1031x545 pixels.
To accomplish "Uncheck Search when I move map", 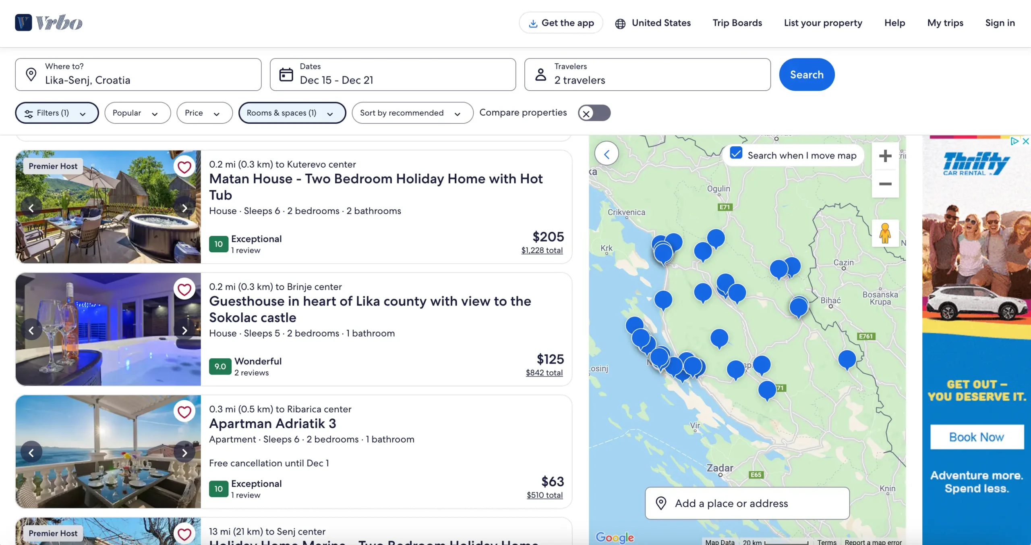I will (736, 154).
